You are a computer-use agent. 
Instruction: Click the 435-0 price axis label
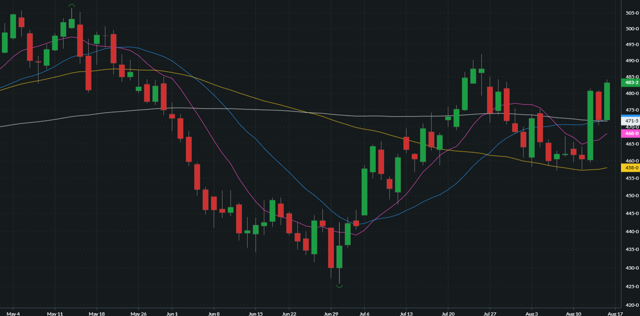[632, 249]
